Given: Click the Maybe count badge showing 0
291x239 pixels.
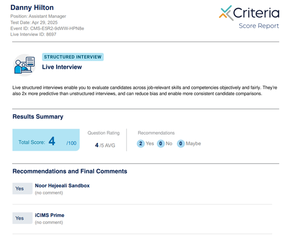Looking at the screenshot, I should (181, 143).
